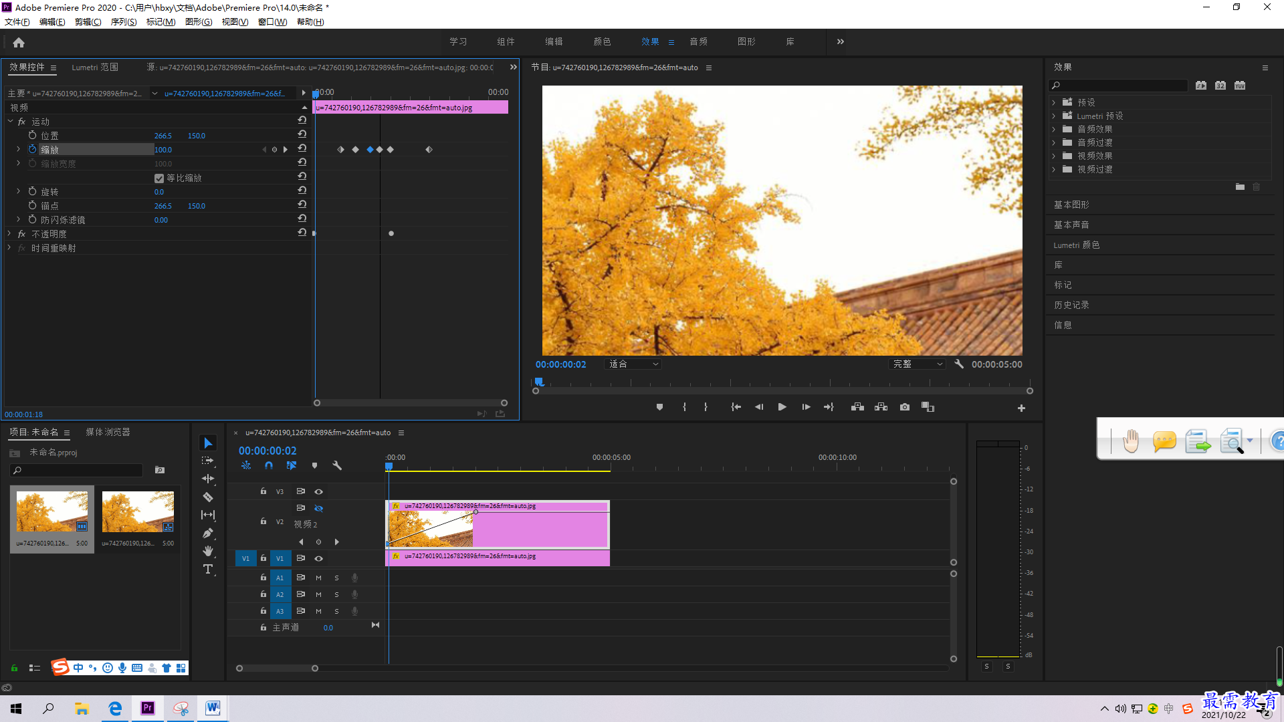Image resolution: width=1284 pixels, height=722 pixels.
Task: Click the Extract button
Action: 881,407
